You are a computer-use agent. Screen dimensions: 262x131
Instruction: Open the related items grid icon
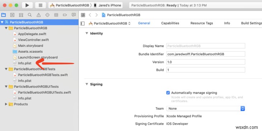coord(83,15)
